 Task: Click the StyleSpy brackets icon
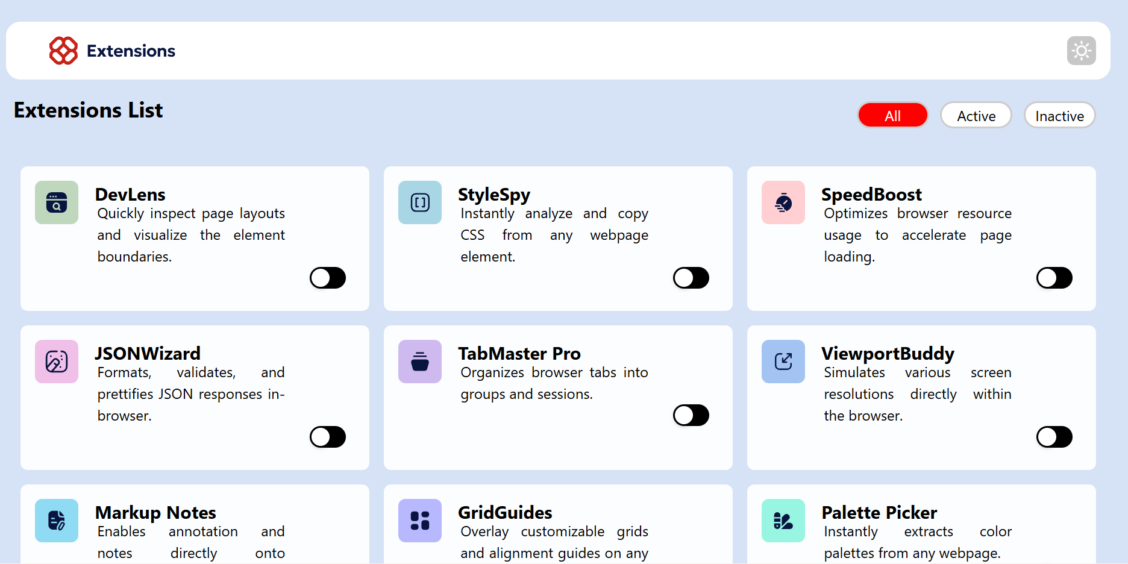[x=420, y=202]
